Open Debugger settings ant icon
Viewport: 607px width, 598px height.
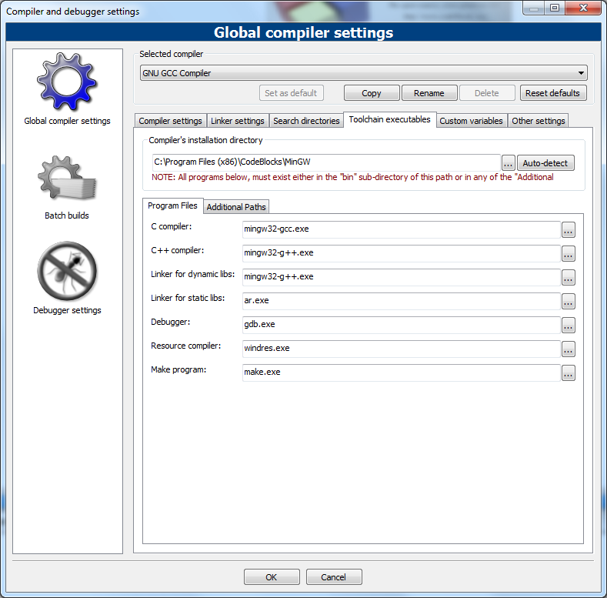click(x=67, y=272)
